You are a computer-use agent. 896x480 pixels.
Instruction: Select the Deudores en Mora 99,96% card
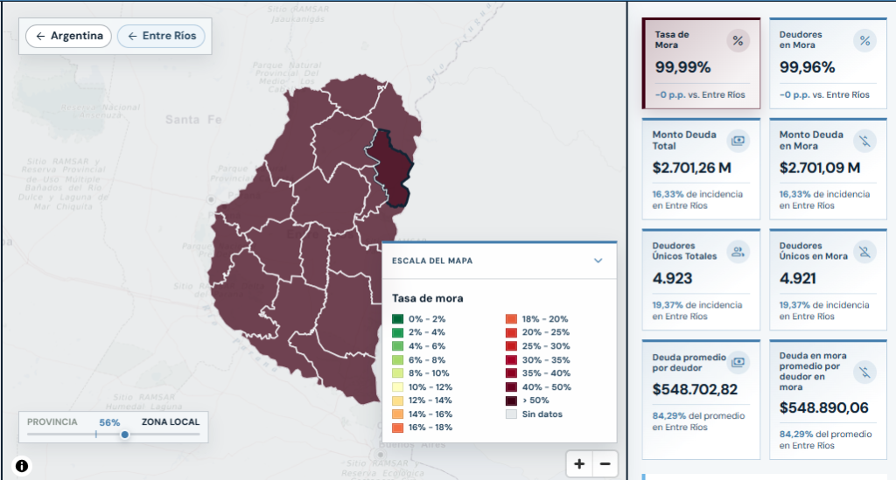click(828, 63)
